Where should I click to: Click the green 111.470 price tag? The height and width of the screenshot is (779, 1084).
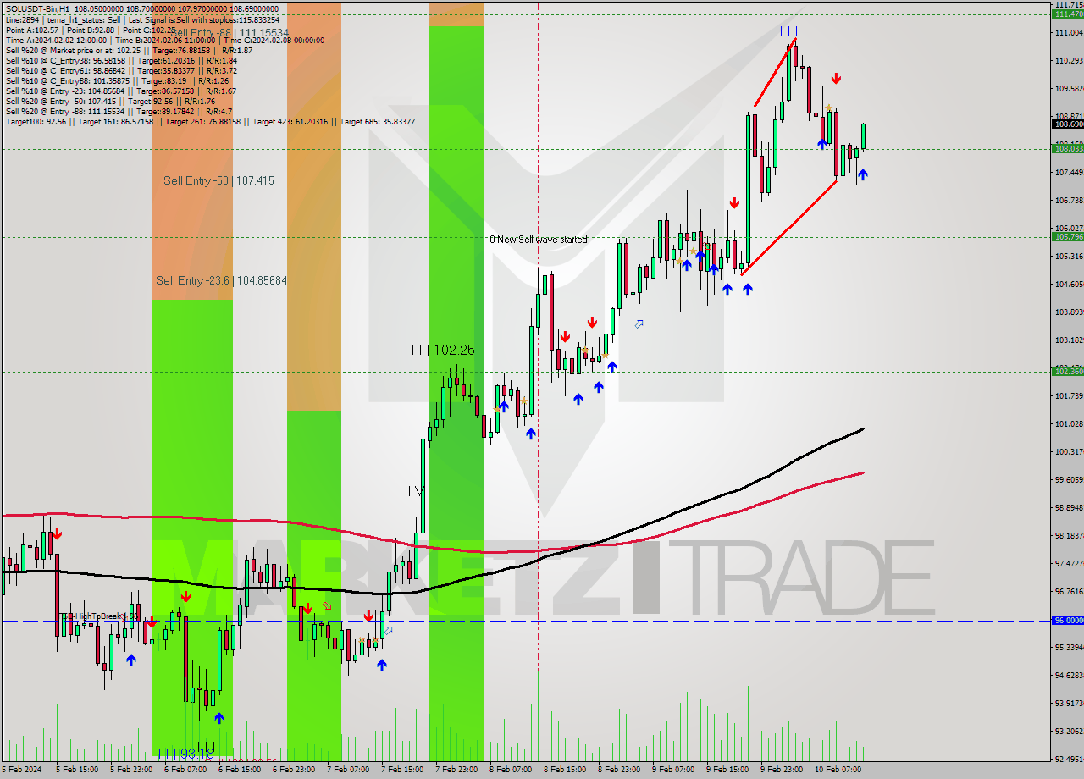1067,14
